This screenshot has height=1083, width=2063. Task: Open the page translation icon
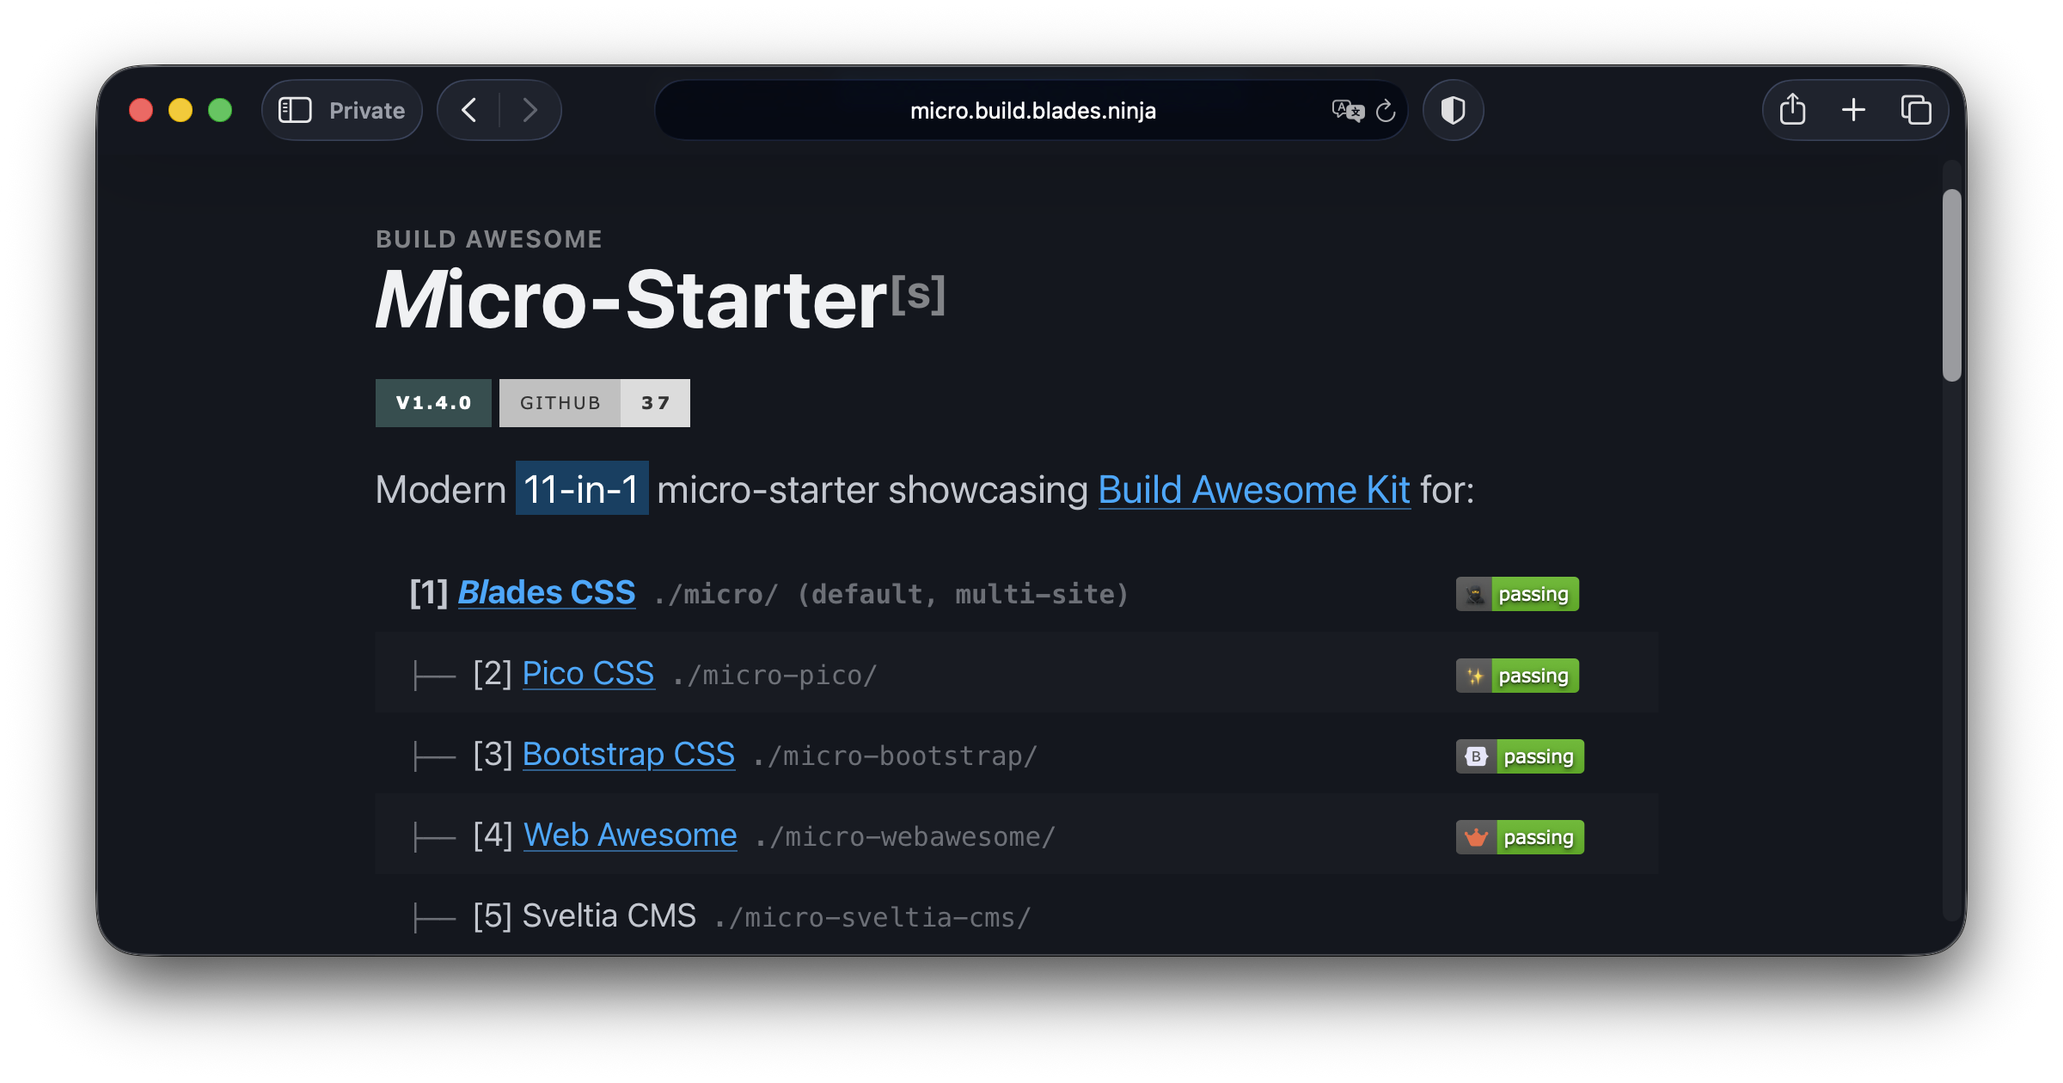tap(1348, 110)
